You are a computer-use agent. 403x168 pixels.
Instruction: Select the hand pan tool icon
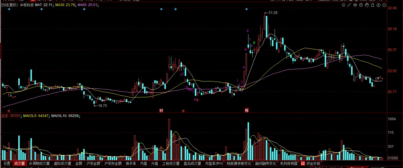click(367, 5)
